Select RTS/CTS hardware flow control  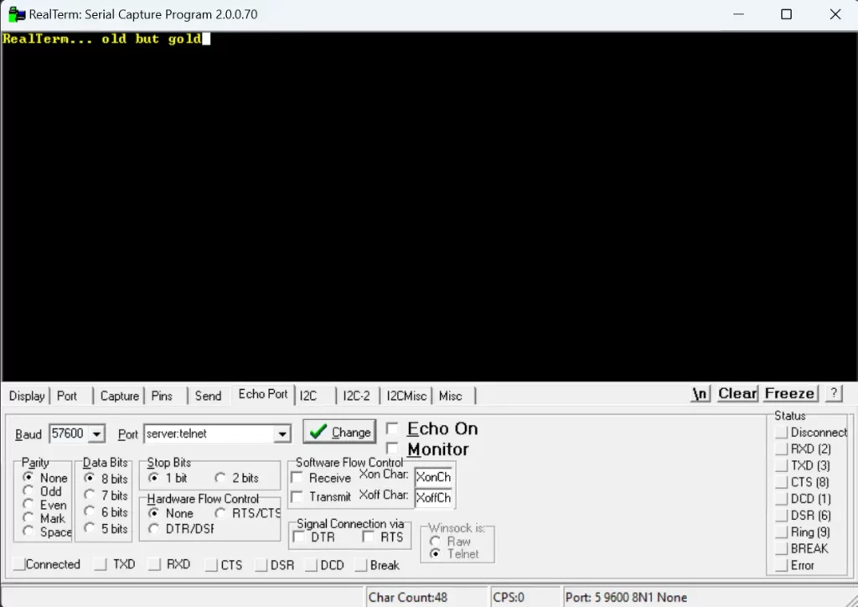click(x=220, y=513)
